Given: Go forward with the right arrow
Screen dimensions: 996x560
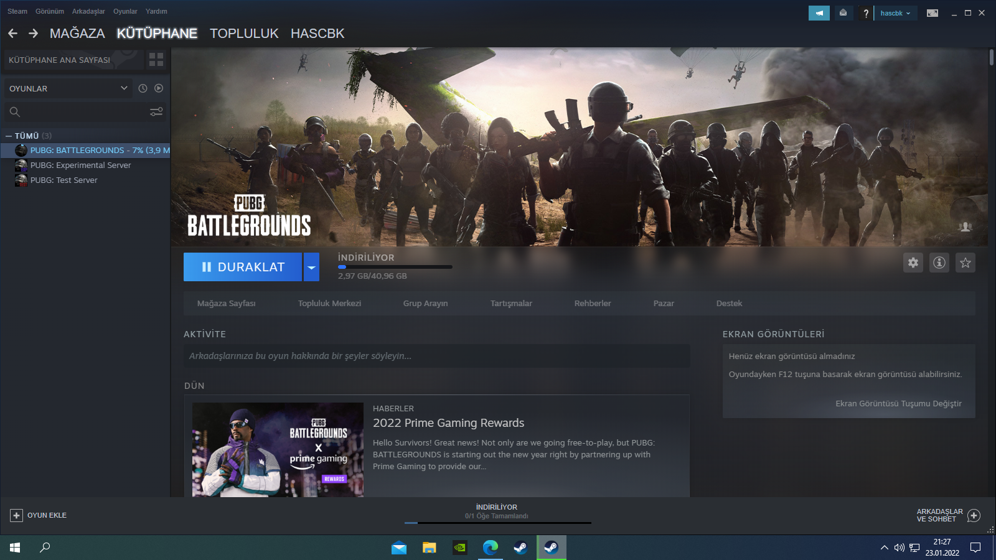Looking at the screenshot, I should (34, 34).
